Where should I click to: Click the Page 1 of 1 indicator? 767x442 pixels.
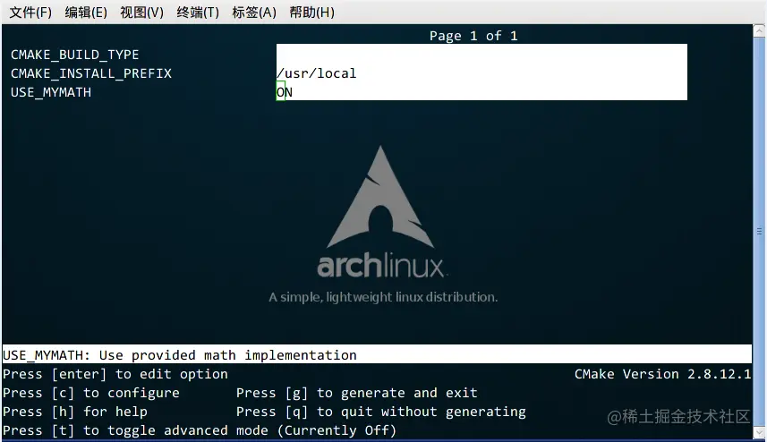473,36
